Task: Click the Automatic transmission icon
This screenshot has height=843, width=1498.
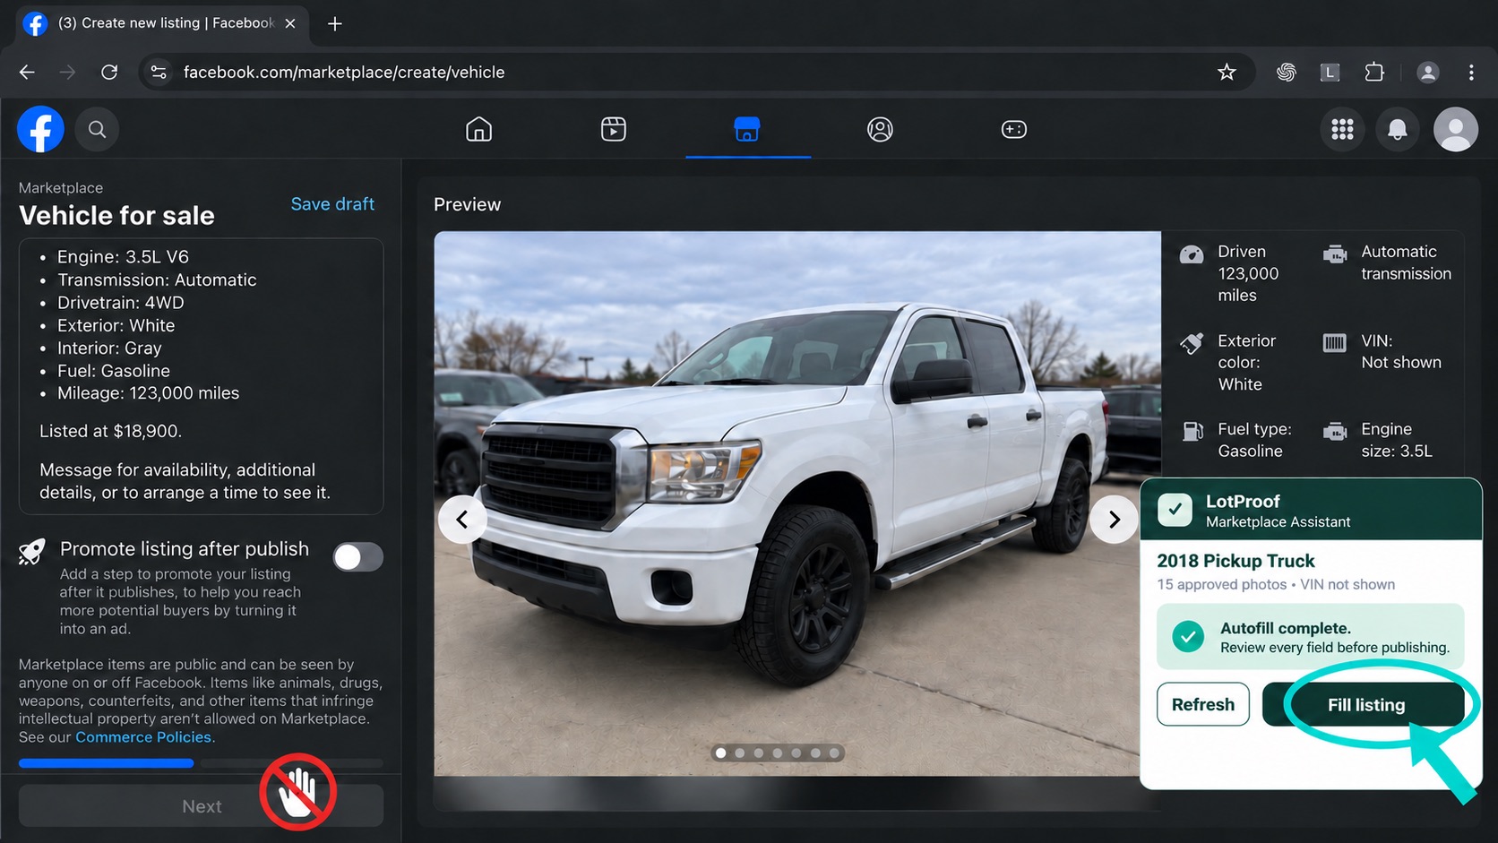Action: 1335,254
